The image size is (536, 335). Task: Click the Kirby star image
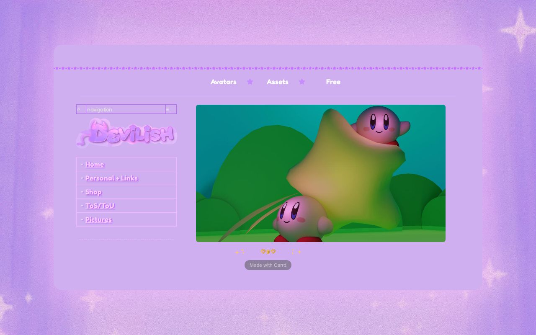[x=321, y=173]
